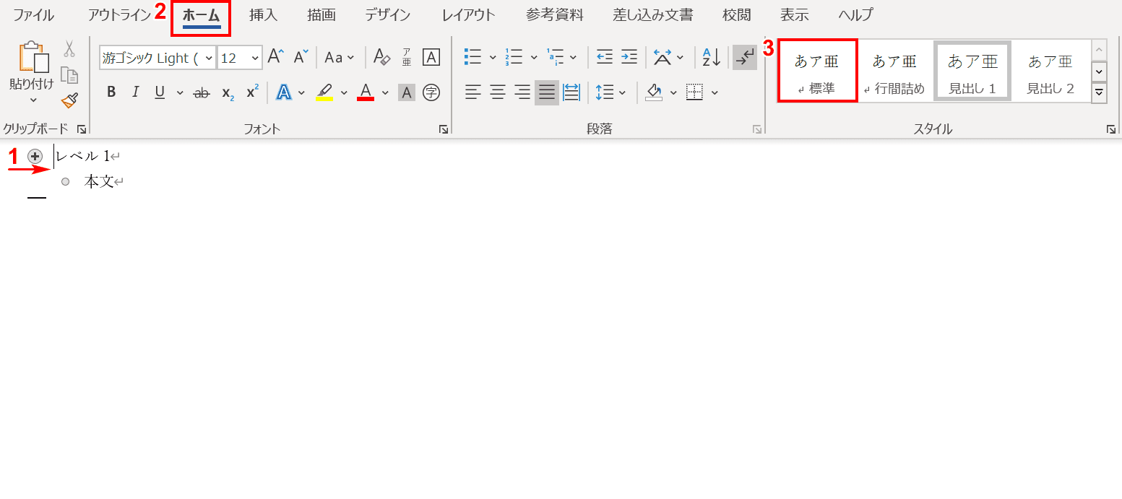Open the font size dropdown
1122x499 pixels.
point(255,58)
